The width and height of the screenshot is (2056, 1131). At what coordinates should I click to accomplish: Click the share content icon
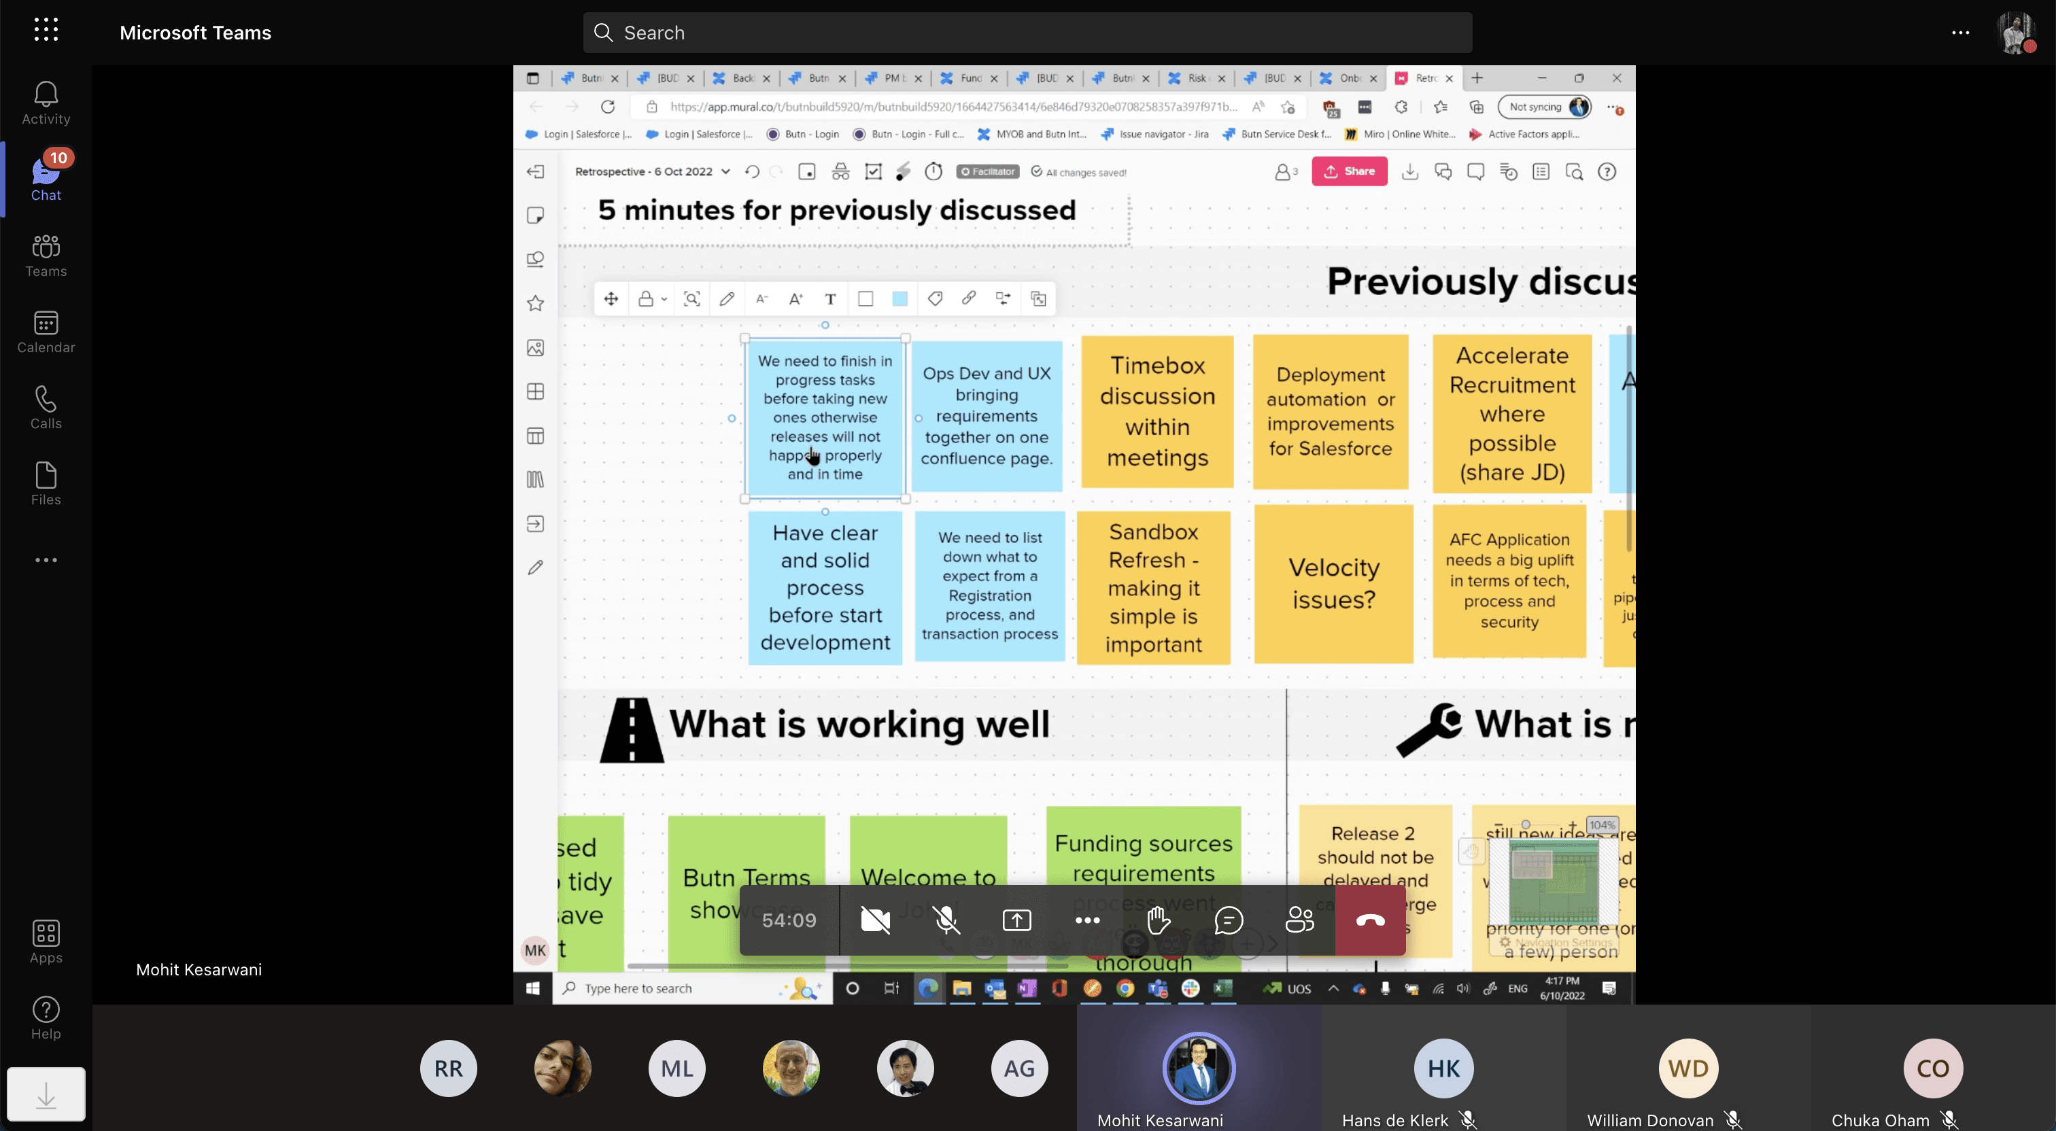point(1017,920)
